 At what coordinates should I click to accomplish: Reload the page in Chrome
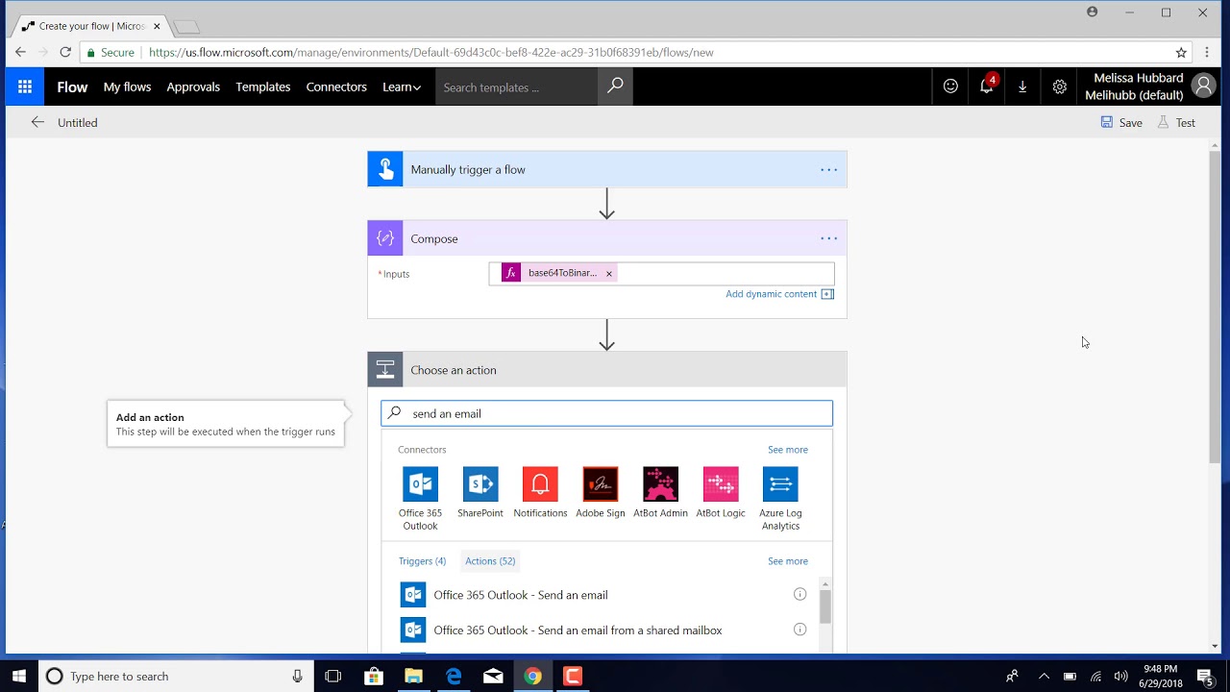pos(65,52)
